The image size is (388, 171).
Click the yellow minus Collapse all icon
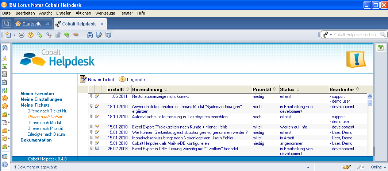76,35
